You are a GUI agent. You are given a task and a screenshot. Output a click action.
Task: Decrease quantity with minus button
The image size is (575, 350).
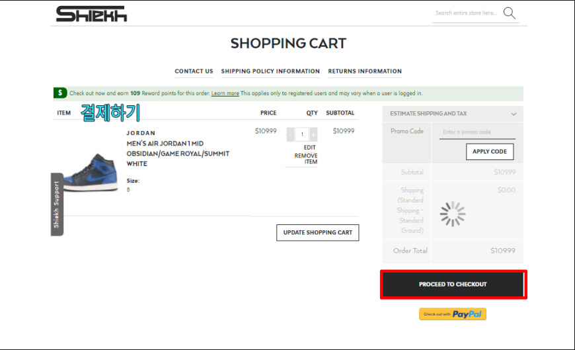[x=290, y=135]
